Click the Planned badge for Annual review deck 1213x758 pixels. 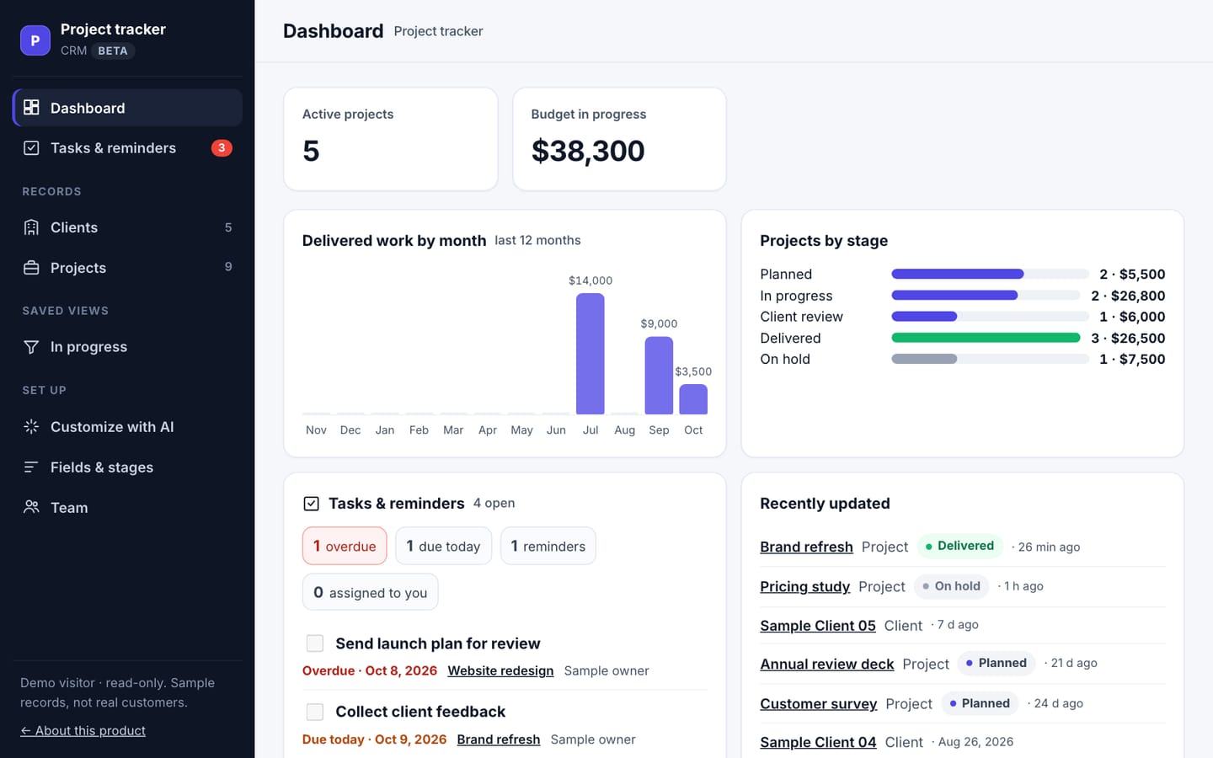(997, 663)
